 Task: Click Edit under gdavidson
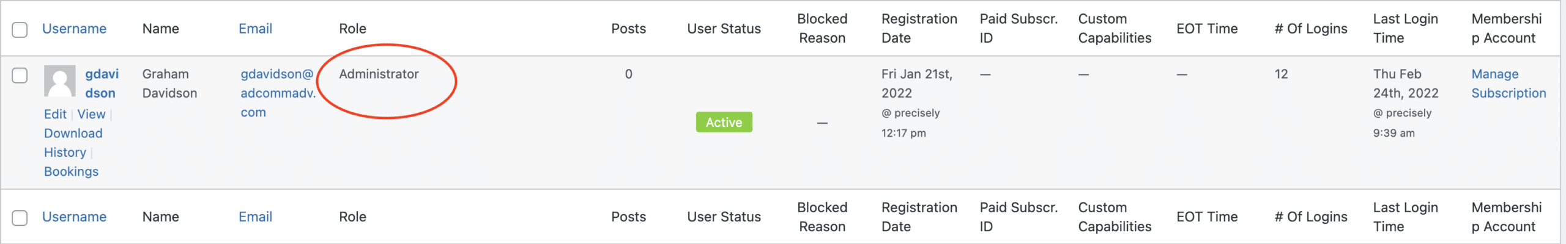[x=55, y=114]
